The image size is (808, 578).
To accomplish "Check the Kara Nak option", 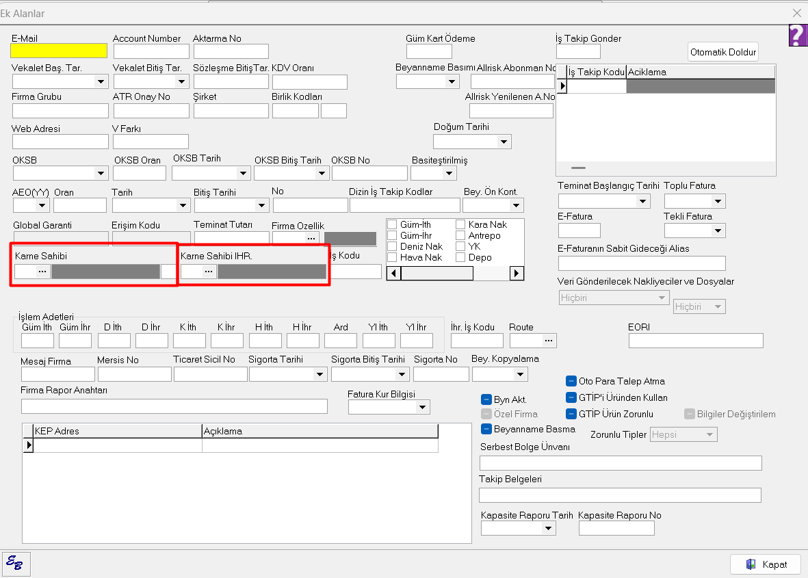I will [461, 225].
